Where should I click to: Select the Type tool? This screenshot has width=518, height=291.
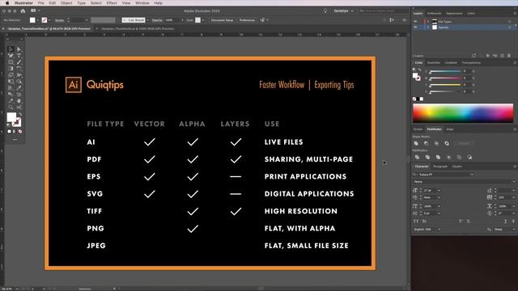pos(19,56)
